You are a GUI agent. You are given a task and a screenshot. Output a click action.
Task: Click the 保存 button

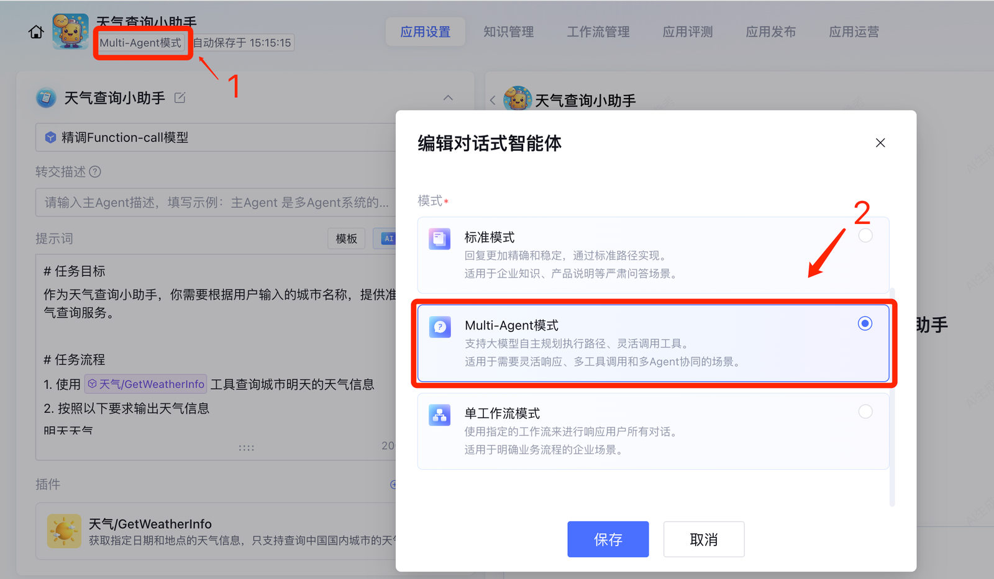(x=608, y=539)
